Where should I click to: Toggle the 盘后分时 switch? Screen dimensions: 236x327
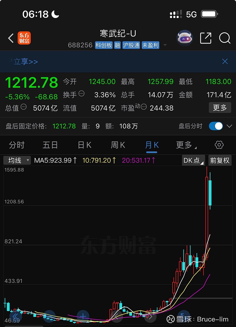point(216,126)
